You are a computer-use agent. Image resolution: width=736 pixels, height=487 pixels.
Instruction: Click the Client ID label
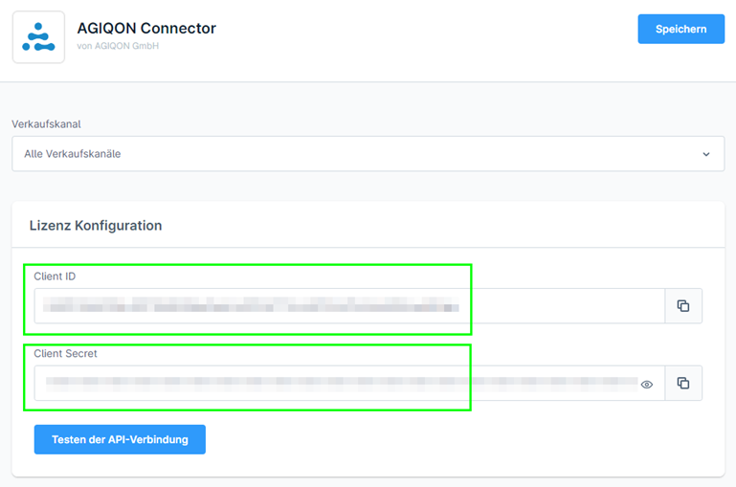coord(55,277)
